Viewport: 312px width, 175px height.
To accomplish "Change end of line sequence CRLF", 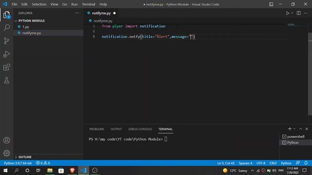I will [x=273, y=163].
